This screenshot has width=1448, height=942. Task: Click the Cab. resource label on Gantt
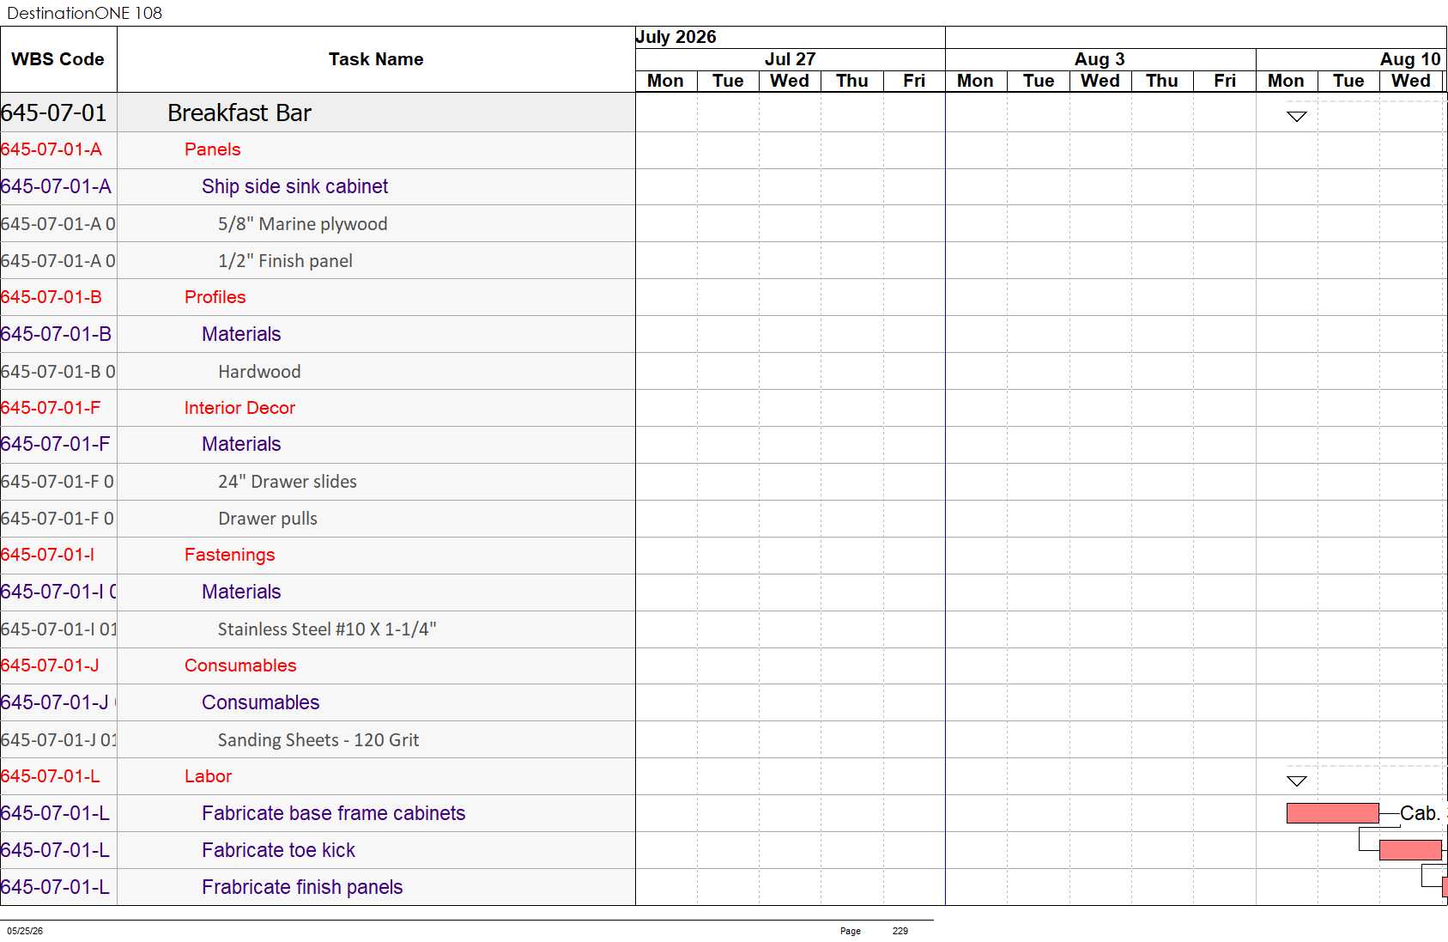point(1420,813)
